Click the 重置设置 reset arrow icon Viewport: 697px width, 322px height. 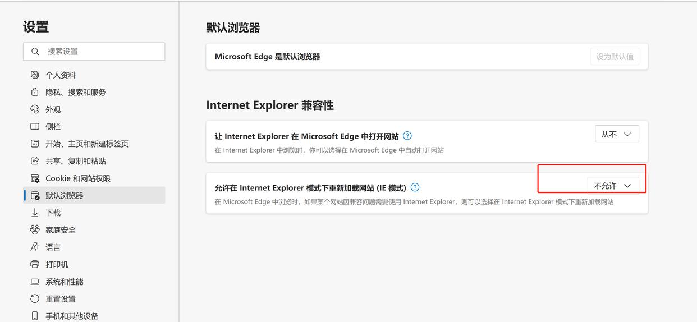pyautogui.click(x=35, y=299)
